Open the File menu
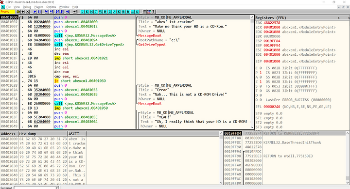 (8, 7)
